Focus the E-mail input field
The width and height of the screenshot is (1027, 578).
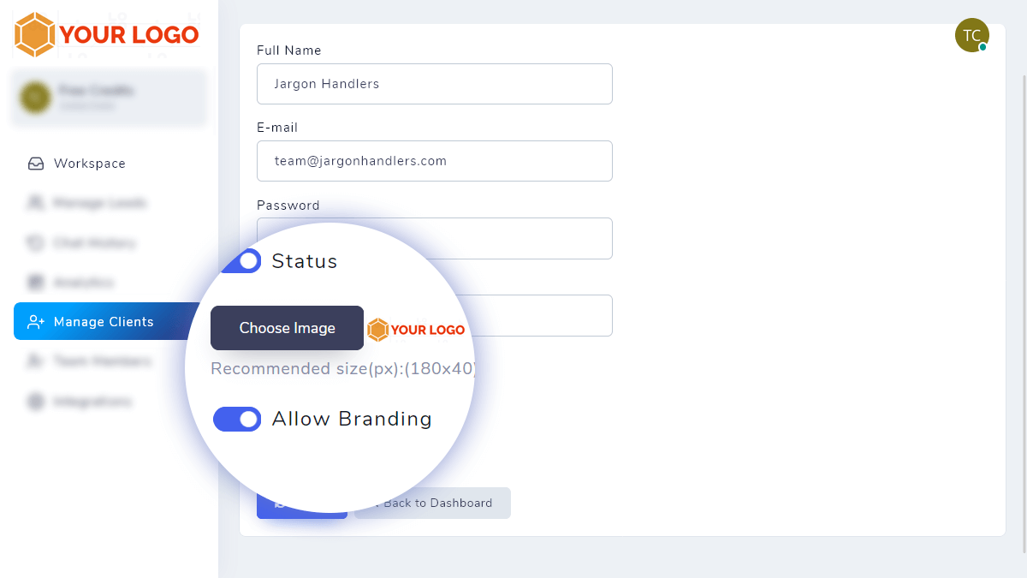tap(434, 161)
